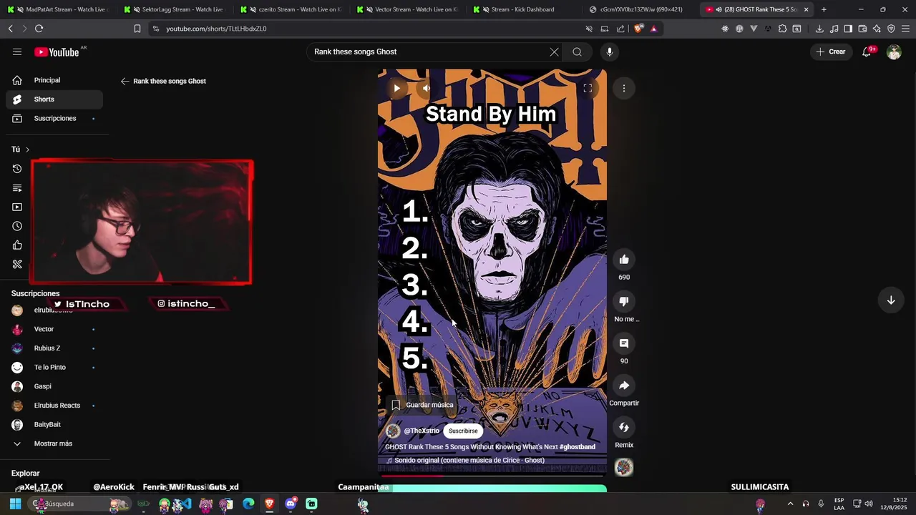Click Suscribirse button
This screenshot has height=515, width=916.
[463, 431]
